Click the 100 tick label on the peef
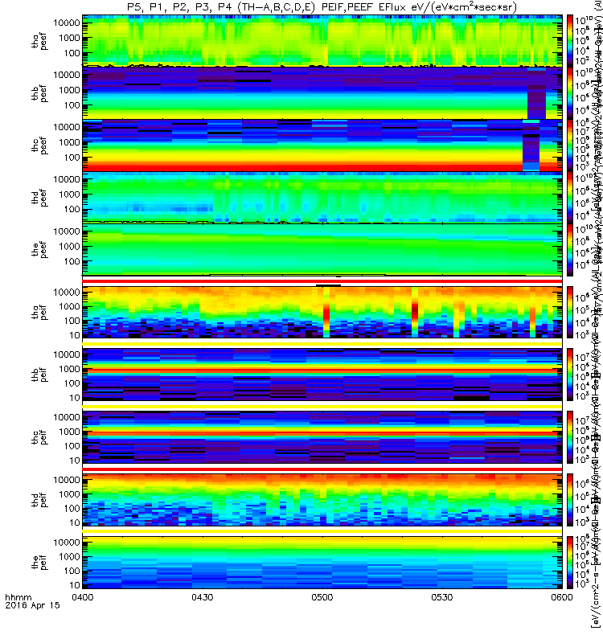The image size is (603, 643). 72,261
